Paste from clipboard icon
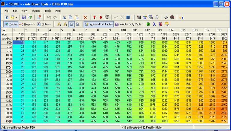Image resolution: width=231 pixels, height=131 pixels. [x=77, y=17]
